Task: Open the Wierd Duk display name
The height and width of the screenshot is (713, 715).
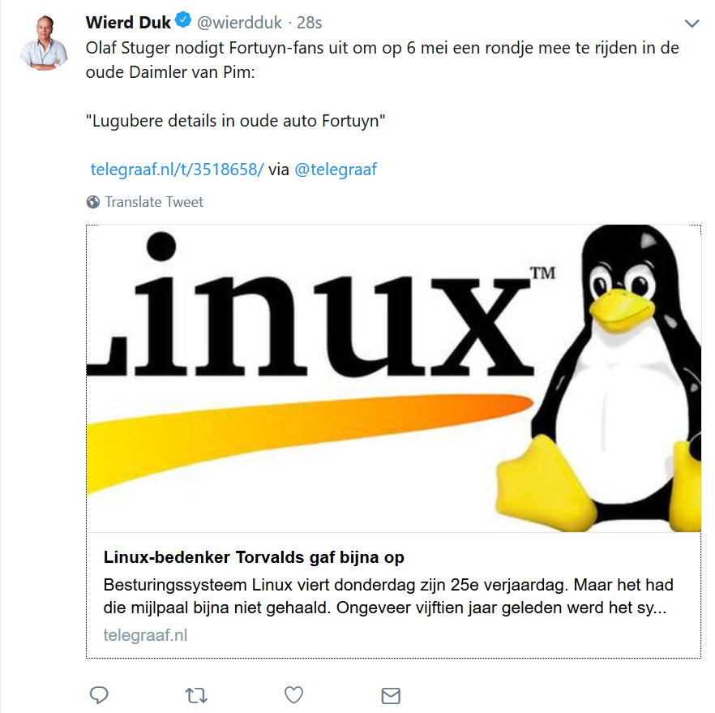Action: [x=128, y=22]
